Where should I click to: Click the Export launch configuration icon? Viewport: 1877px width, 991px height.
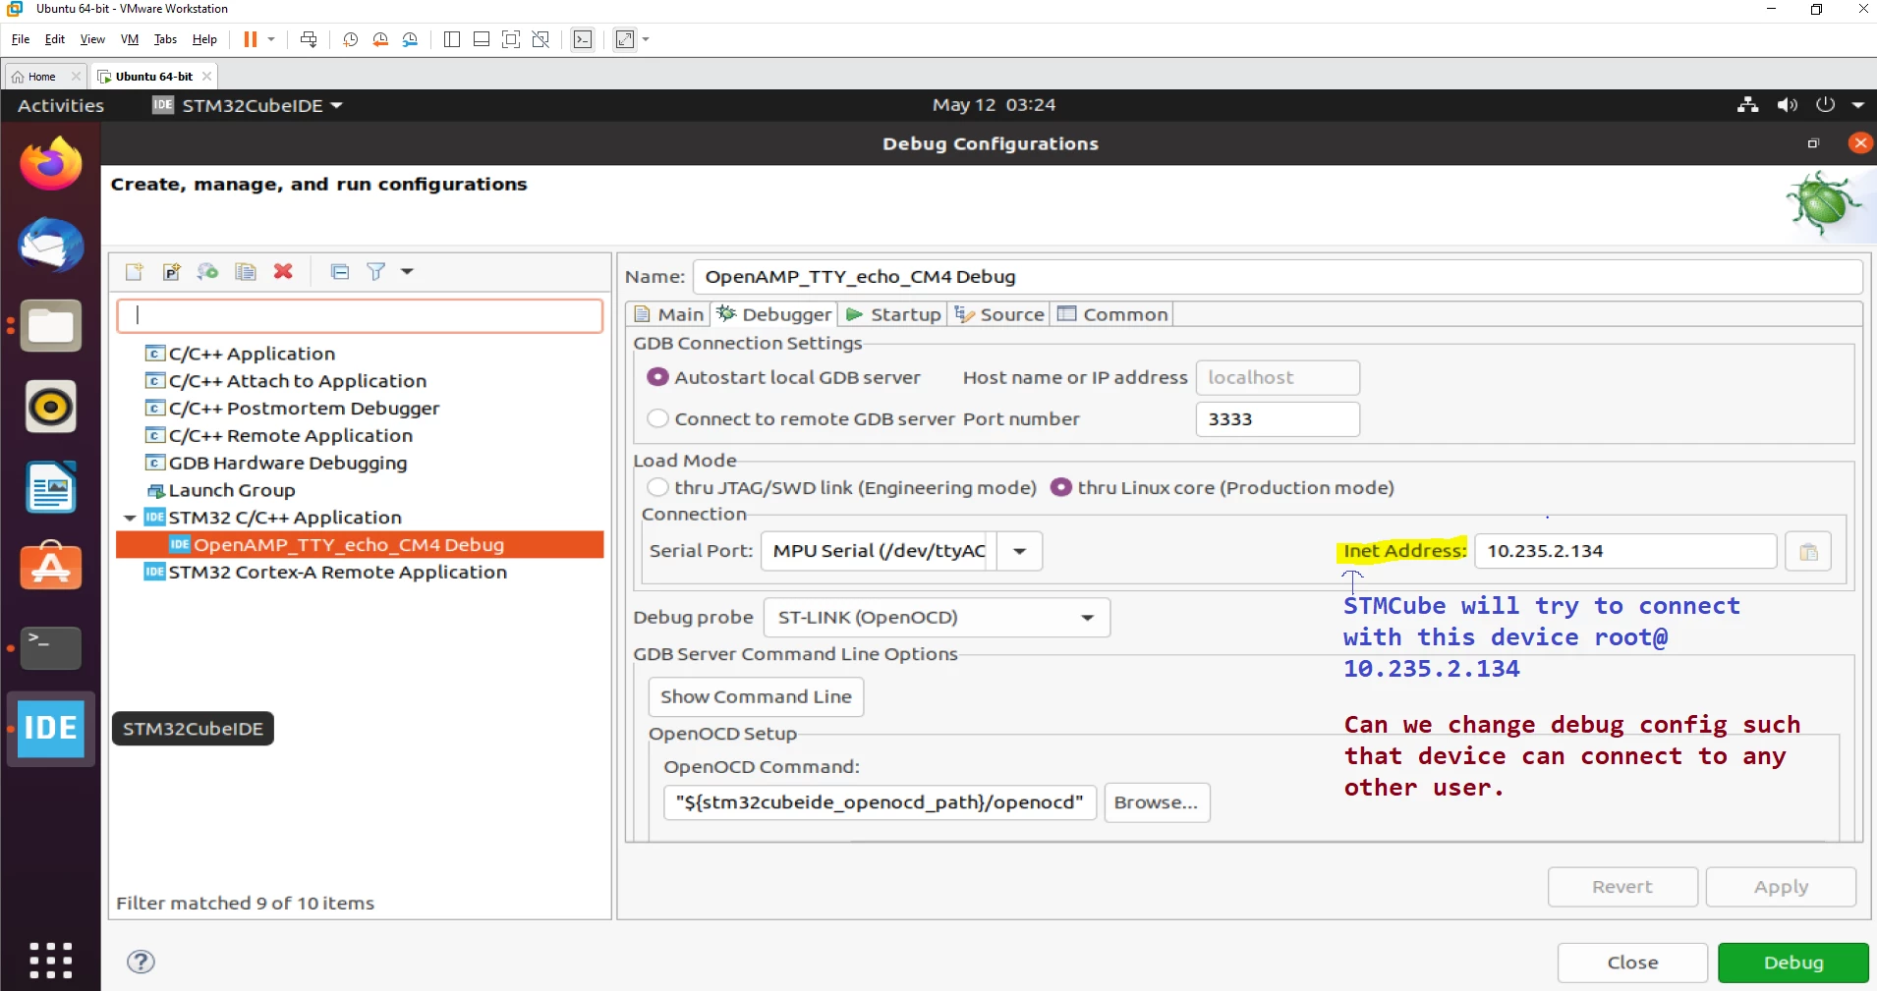207,272
